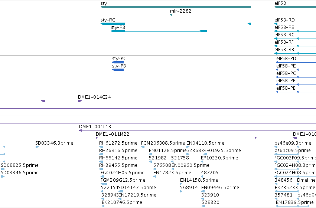316x208 pixels.
Task: Click EN00960.5prime EST label
Action: tap(190, 165)
